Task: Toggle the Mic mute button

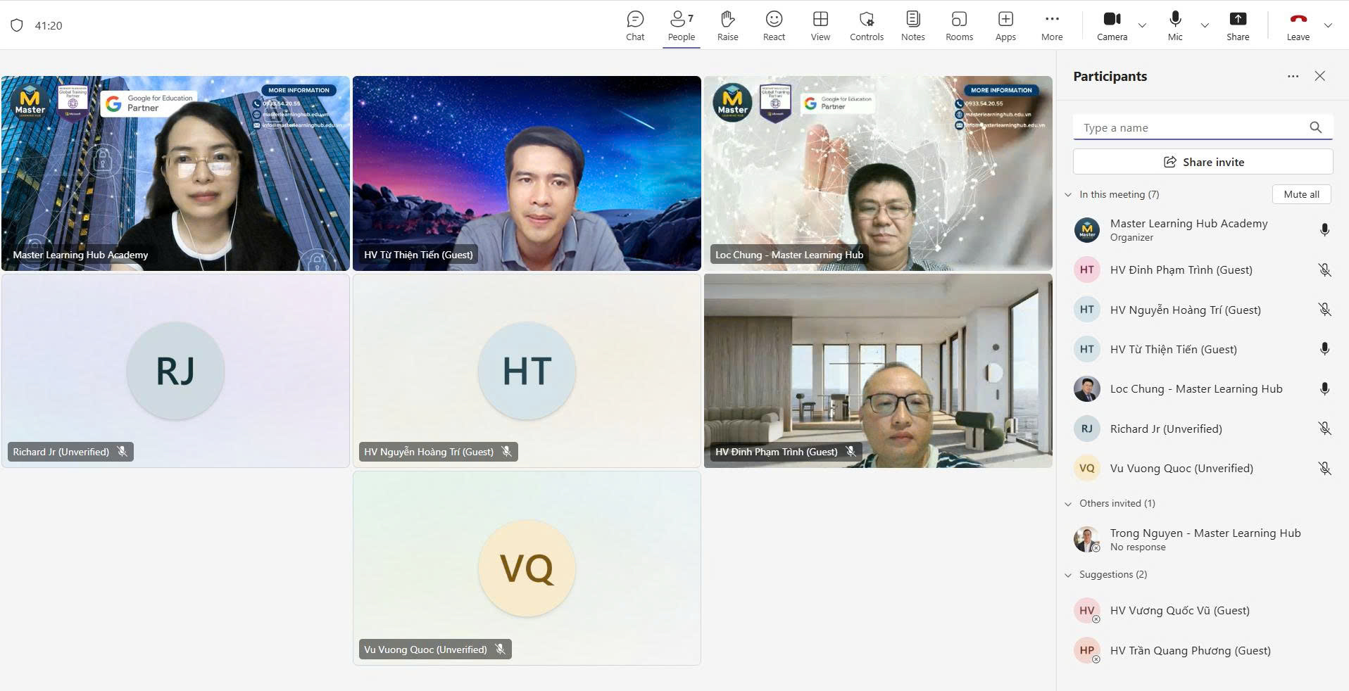Action: coord(1174,26)
